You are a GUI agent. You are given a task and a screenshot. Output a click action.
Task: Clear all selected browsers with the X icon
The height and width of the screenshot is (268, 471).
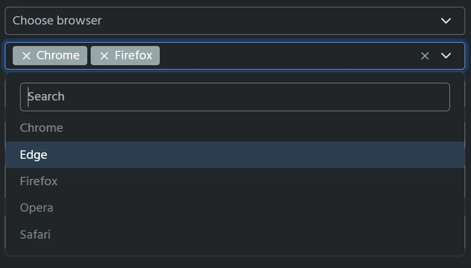pyautogui.click(x=425, y=56)
